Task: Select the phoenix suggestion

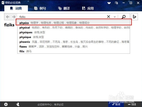Action: click(74, 42)
